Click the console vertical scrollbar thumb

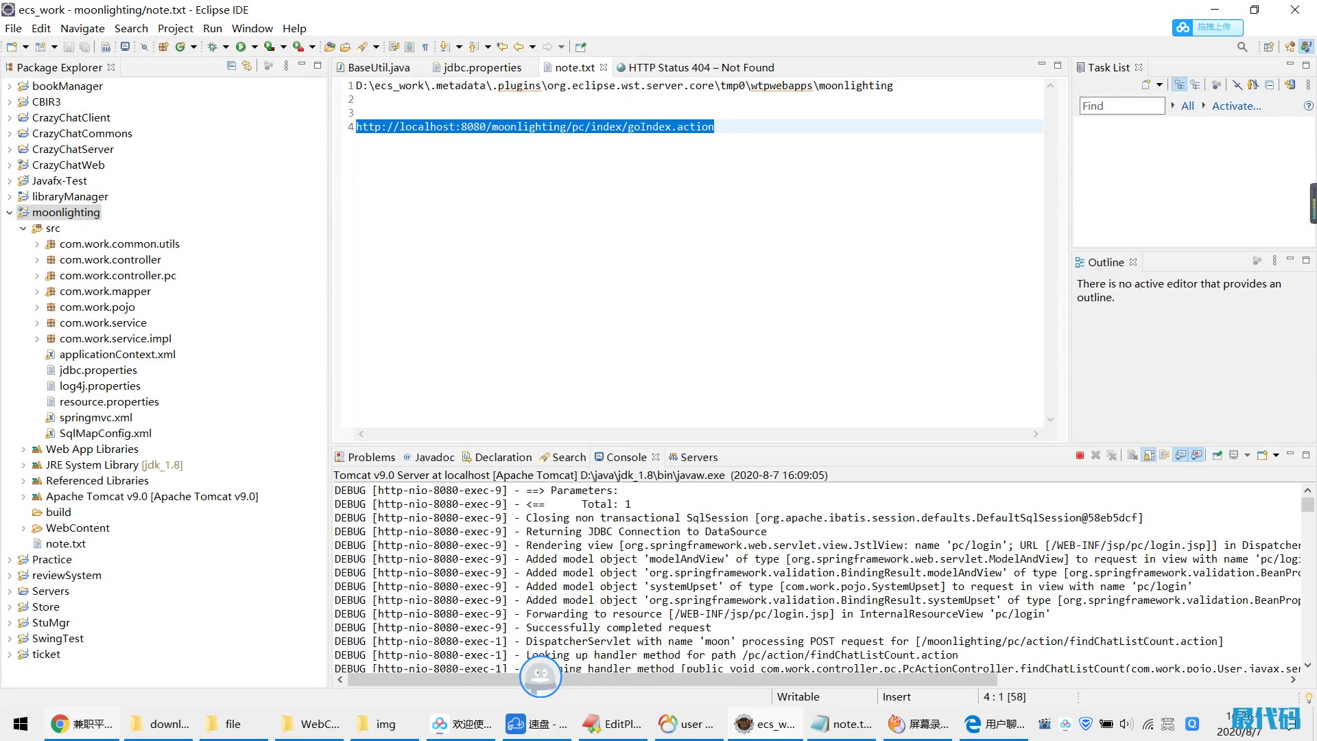(x=1307, y=504)
